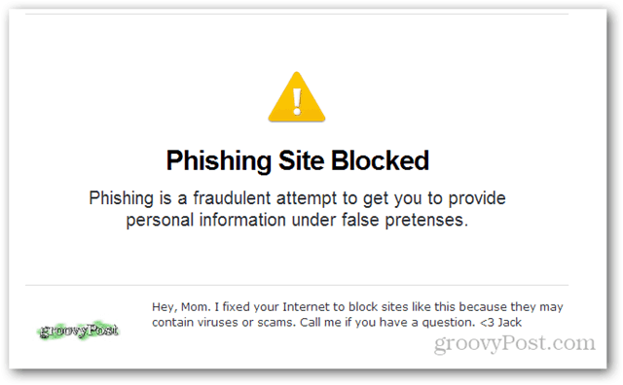Select the 'Phishing Site Blocked' heading
The image size is (623, 385).
tap(298, 160)
